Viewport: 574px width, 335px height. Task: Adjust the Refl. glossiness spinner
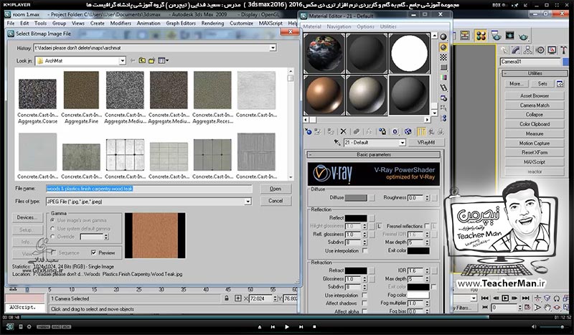(364, 235)
